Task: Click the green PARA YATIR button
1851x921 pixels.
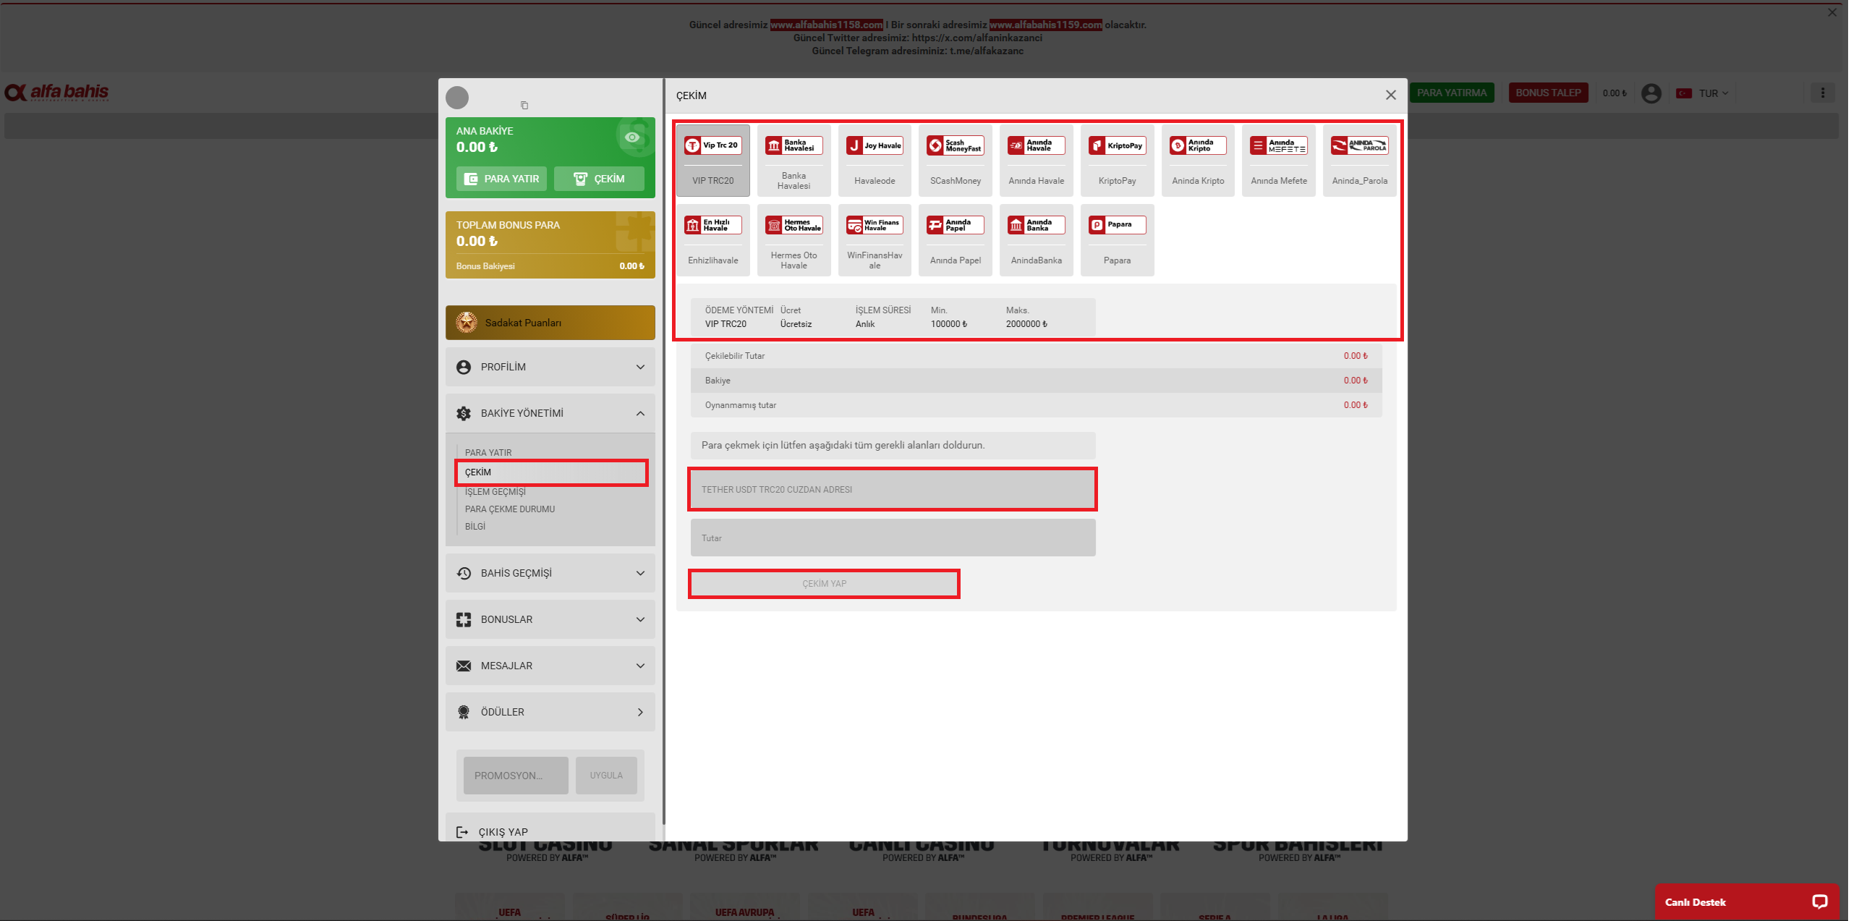Action: (501, 179)
